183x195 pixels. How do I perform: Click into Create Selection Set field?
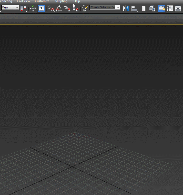[x=103, y=7]
